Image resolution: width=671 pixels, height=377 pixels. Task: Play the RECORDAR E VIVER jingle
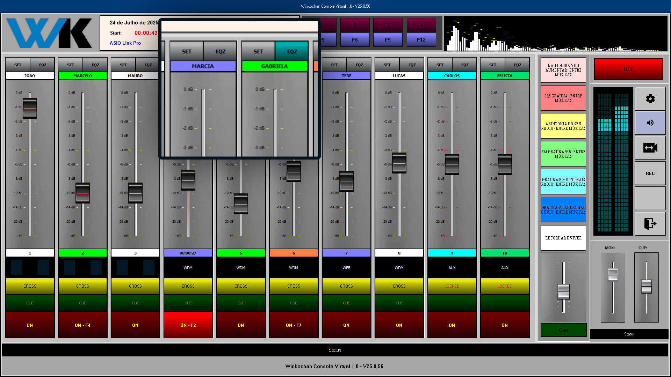563,238
